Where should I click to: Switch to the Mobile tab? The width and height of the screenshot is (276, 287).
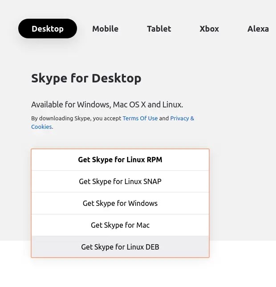pyautogui.click(x=105, y=29)
